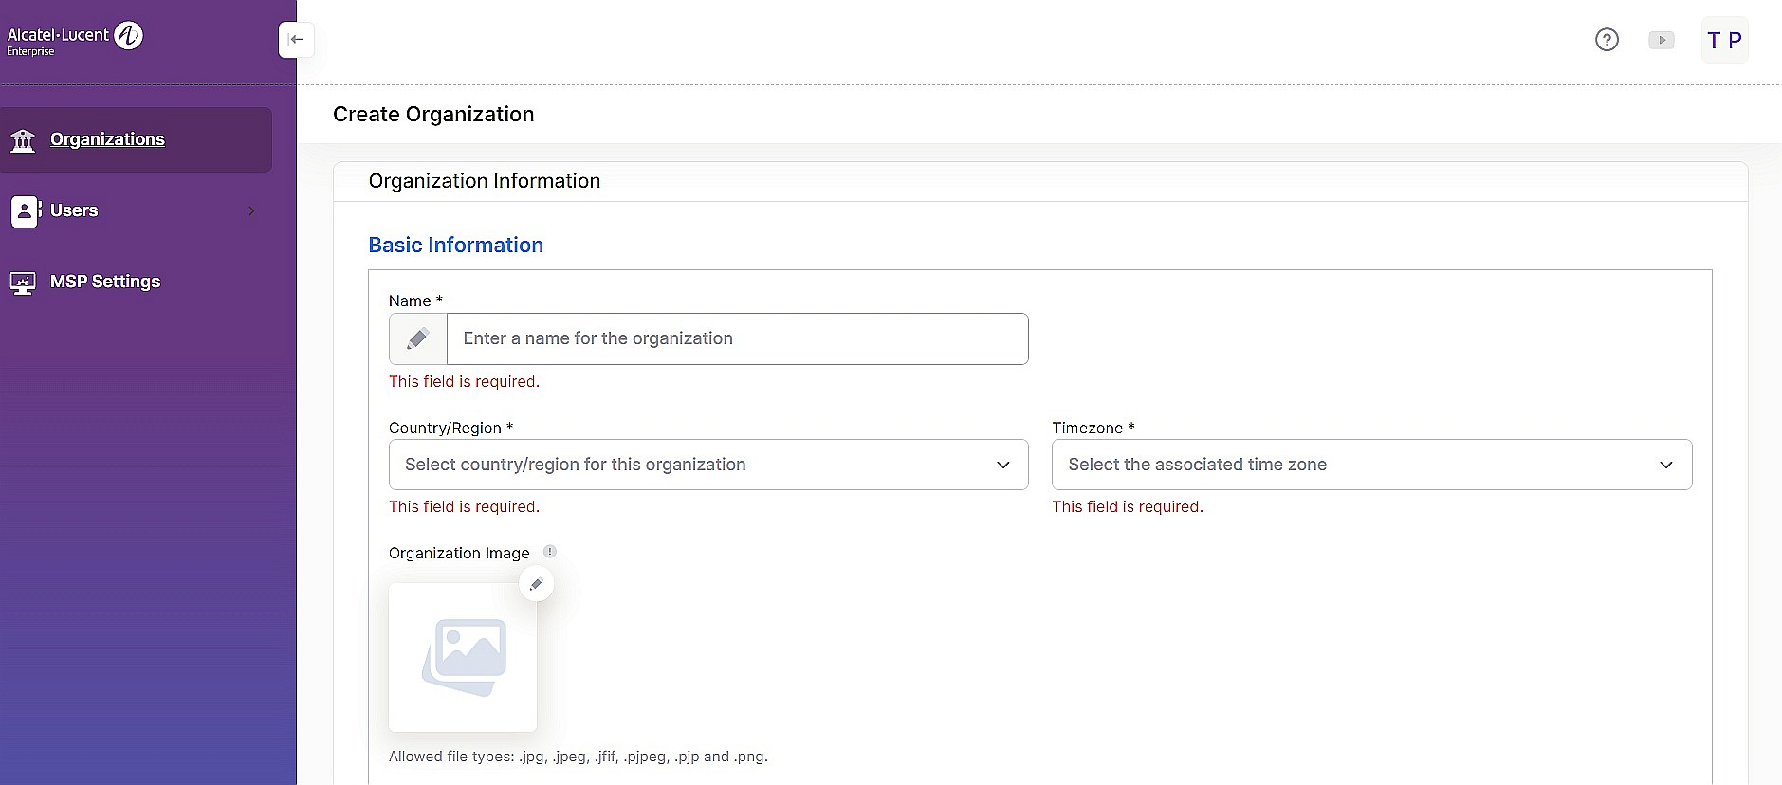Screen dimensions: 1782x785
Task: Click the organization image placeholder thumbnail
Action: coord(463,657)
